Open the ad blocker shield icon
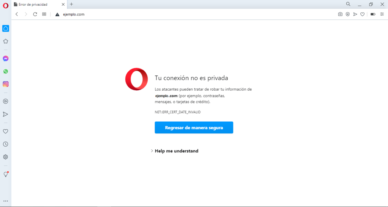This screenshot has height=207, width=388. 348,14
